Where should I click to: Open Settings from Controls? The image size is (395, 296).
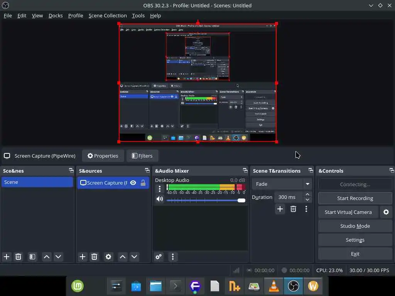point(355,240)
